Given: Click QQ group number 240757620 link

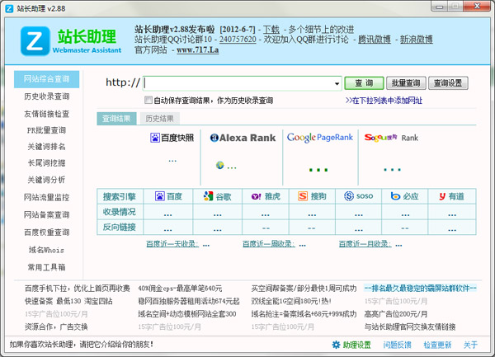Looking at the screenshot, I should coord(238,40).
